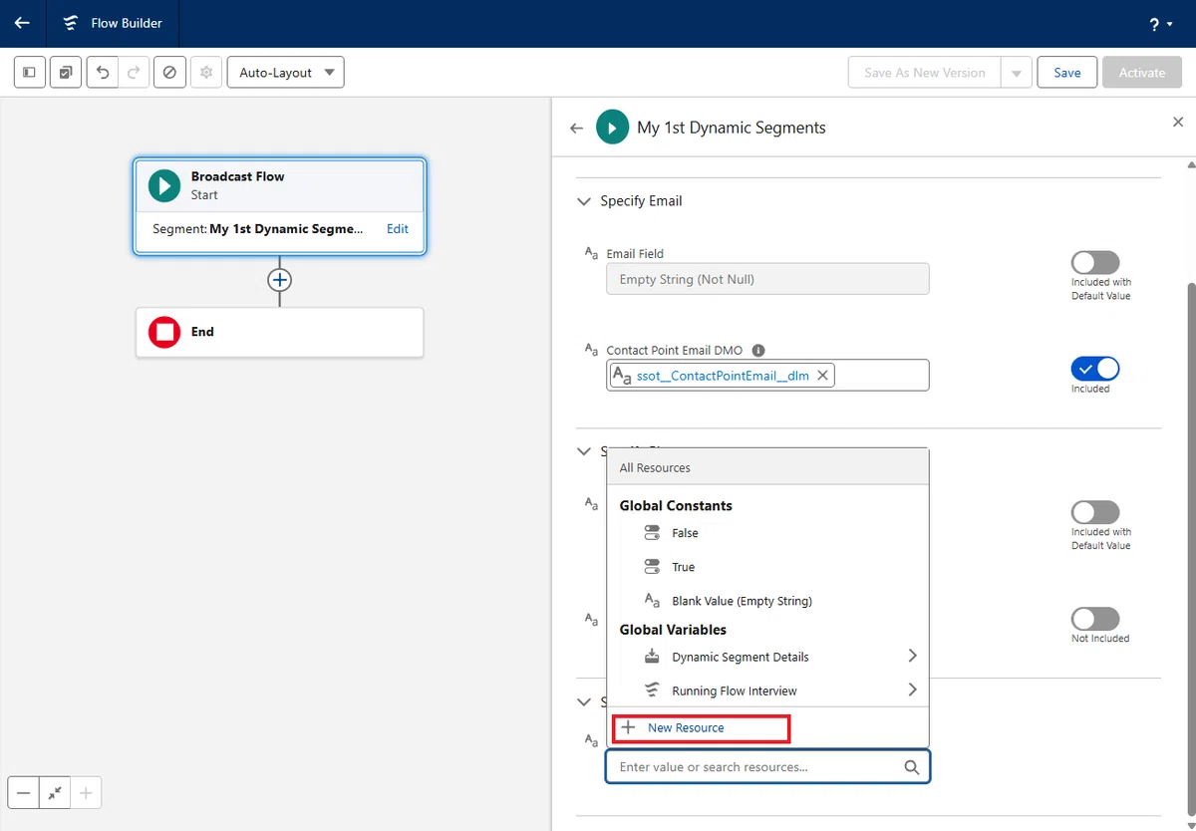The image size is (1196, 831).
Task: Open the Auto-Layout dropdown
Action: tap(286, 73)
